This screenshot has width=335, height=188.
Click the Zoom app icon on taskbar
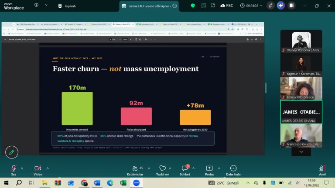coord(136,183)
